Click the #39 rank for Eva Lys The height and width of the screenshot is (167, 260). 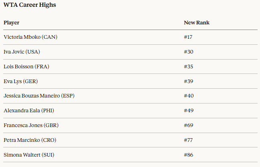click(189, 82)
